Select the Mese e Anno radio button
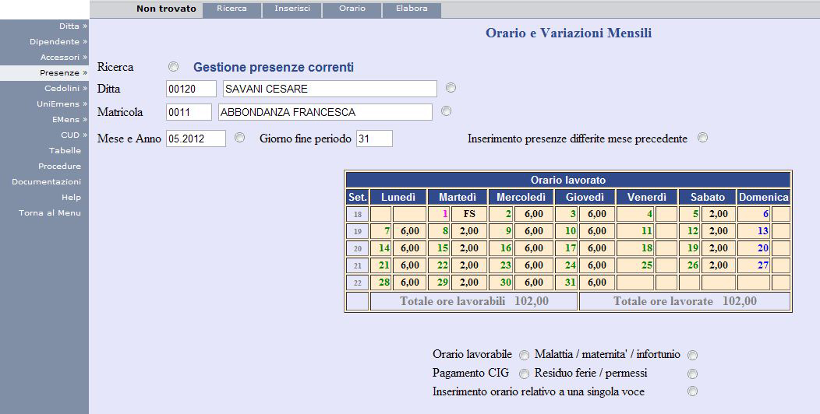 tap(239, 138)
